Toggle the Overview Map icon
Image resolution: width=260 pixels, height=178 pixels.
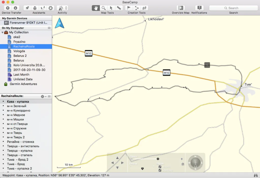[181, 8]
